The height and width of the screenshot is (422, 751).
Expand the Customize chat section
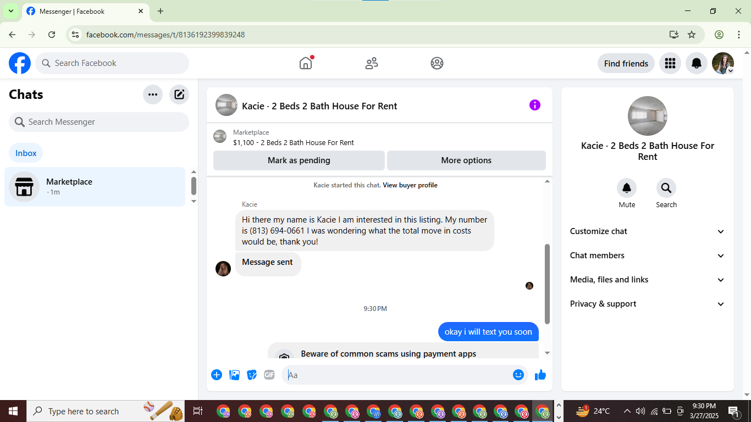click(x=648, y=231)
